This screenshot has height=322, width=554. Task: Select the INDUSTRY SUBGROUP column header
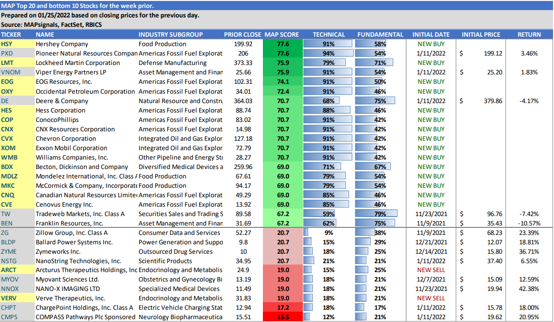pyautogui.click(x=171, y=35)
